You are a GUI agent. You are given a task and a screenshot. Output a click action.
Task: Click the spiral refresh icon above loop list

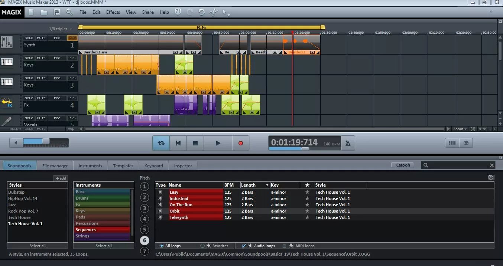click(x=491, y=177)
